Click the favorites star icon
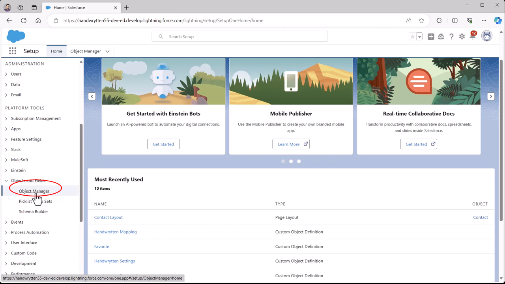This screenshot has width=505, height=284. pos(412,37)
